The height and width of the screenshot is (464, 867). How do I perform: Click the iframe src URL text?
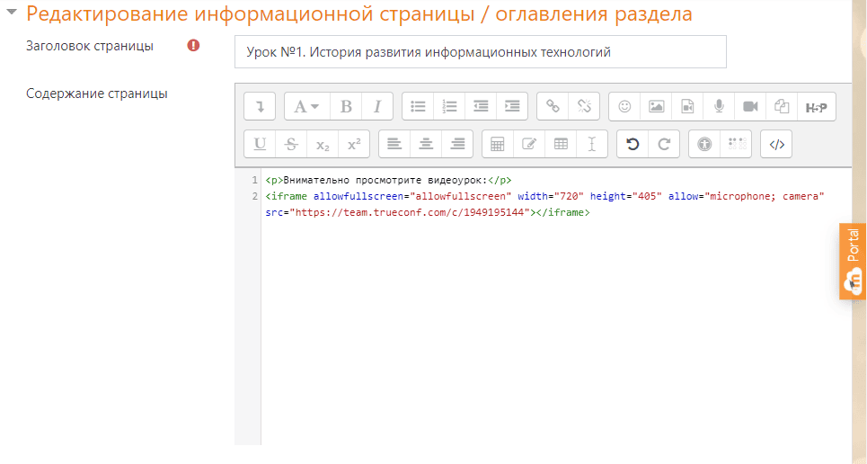pos(410,212)
